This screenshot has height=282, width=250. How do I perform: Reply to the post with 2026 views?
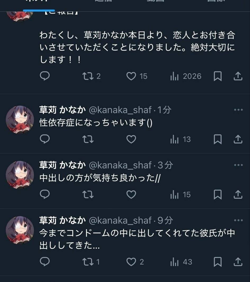[45, 76]
